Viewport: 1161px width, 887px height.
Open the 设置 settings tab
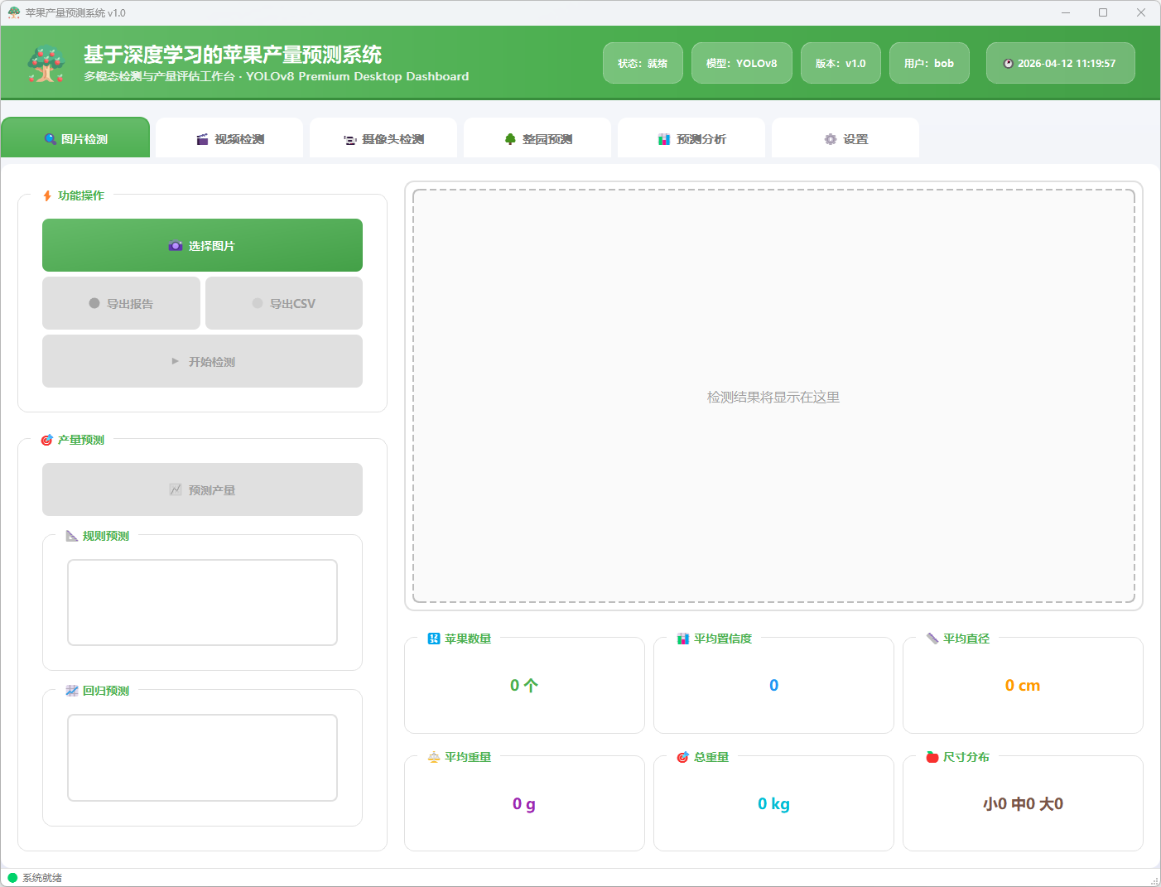845,139
